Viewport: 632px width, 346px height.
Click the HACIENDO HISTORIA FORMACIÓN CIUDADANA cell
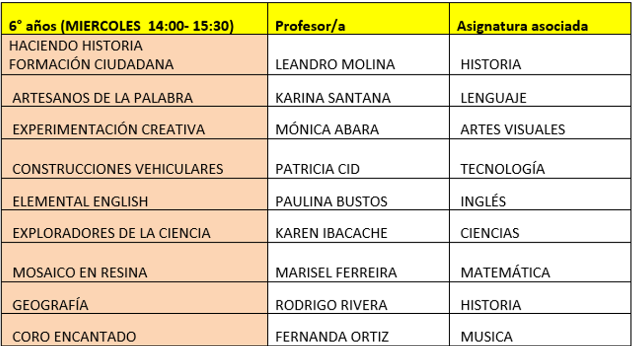pos(91,55)
